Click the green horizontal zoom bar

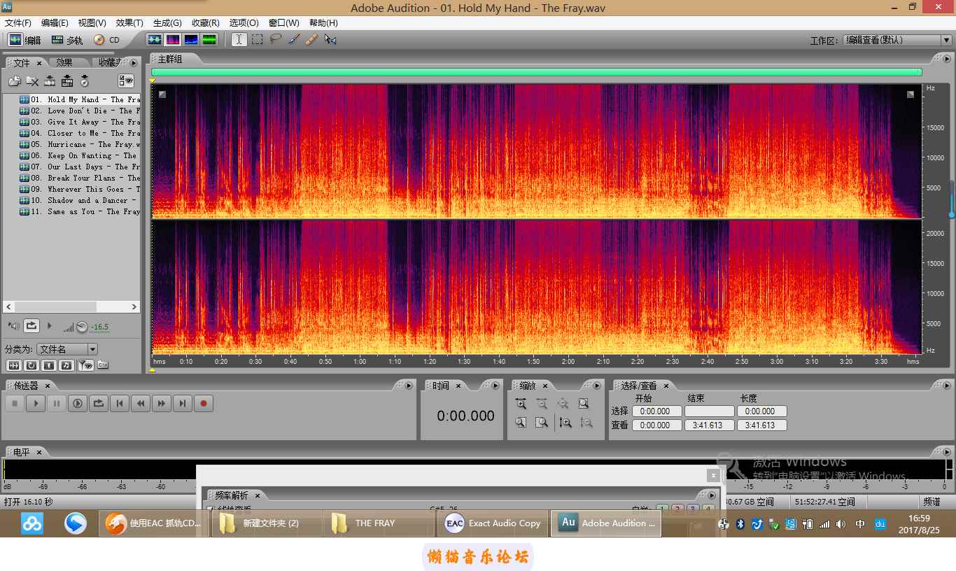(x=536, y=71)
